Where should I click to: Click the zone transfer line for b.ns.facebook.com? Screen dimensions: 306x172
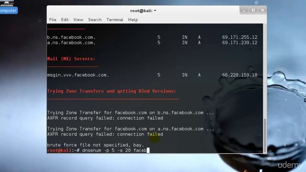[131, 113]
